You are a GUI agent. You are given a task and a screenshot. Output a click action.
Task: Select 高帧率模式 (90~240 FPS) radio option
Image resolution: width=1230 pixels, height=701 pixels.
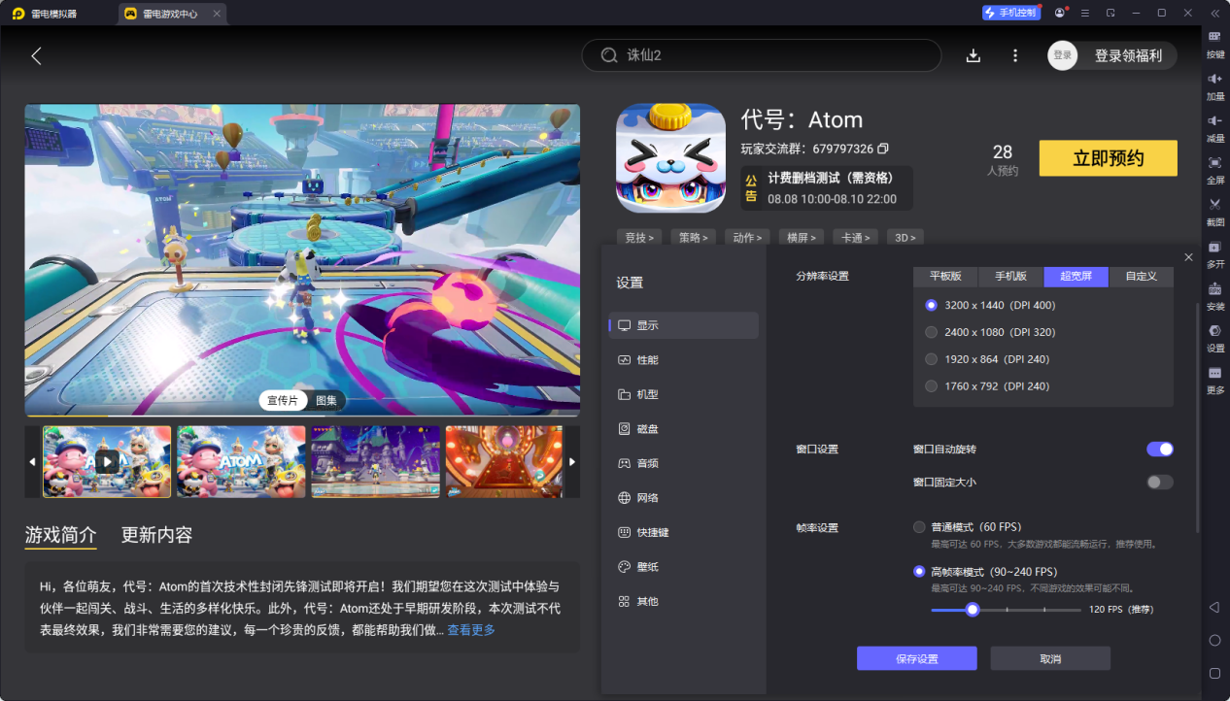pyautogui.click(x=919, y=571)
